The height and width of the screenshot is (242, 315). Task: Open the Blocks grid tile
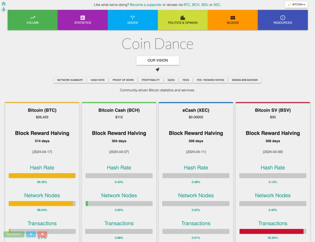(233, 20)
